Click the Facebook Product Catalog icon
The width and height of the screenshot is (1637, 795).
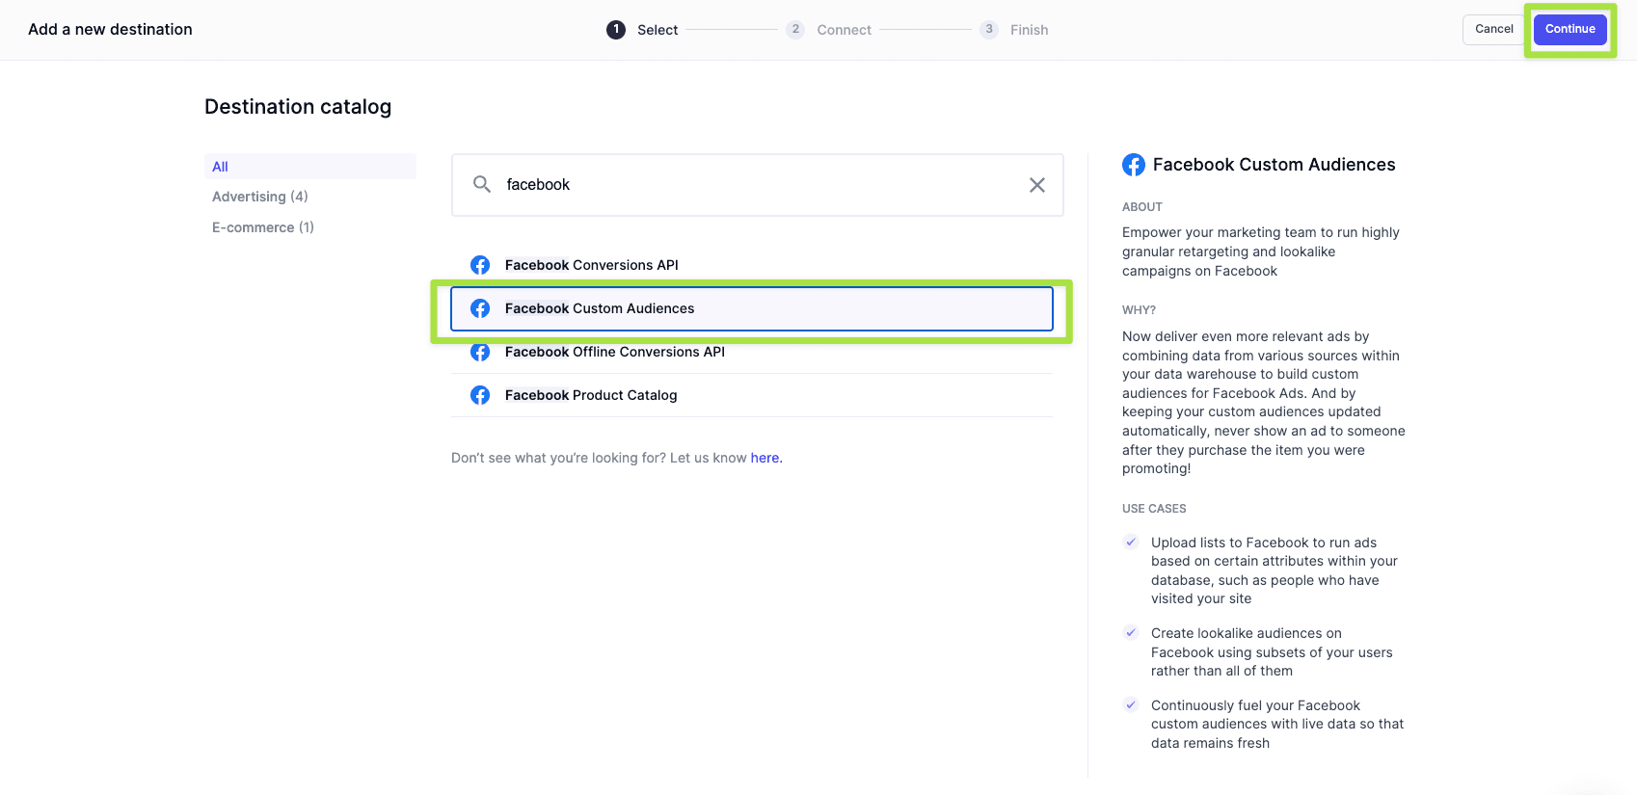(x=480, y=395)
